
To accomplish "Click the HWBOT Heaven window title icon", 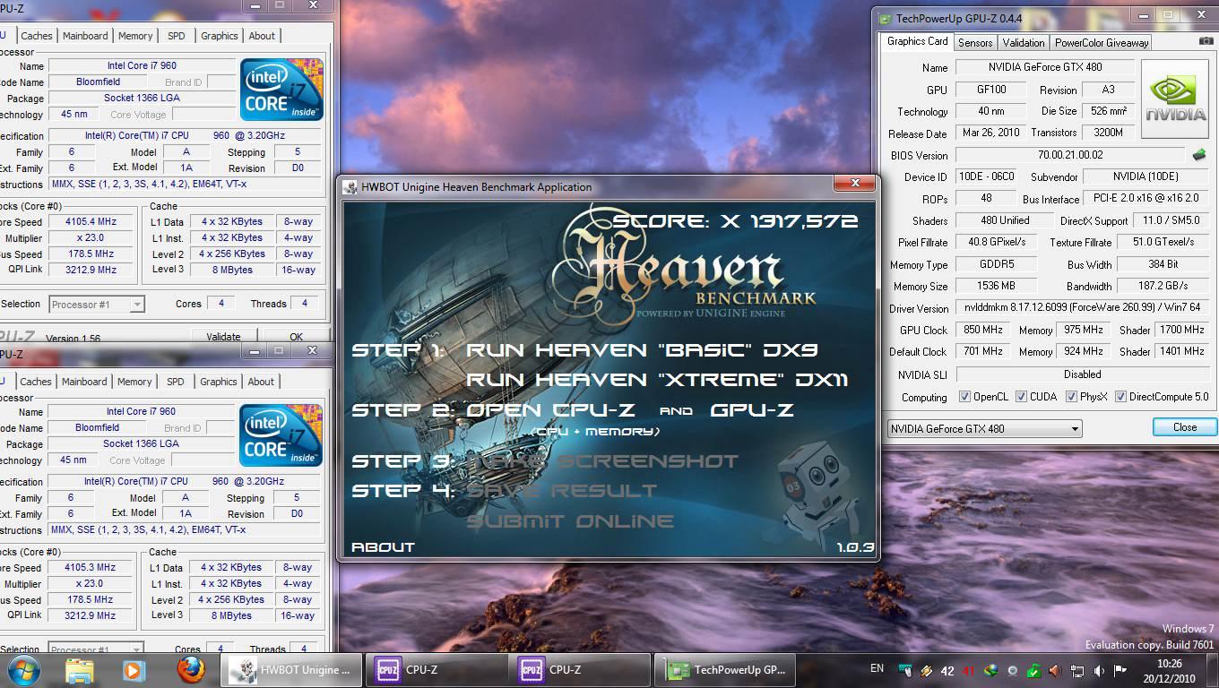I will coord(350,186).
